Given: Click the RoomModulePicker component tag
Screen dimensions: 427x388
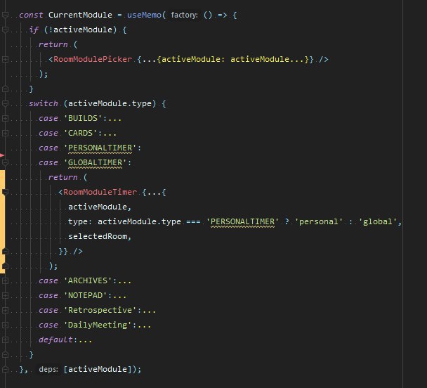Looking at the screenshot, I should (x=93, y=59).
